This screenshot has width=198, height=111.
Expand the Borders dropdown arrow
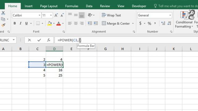pyautogui.click(x=42, y=23)
